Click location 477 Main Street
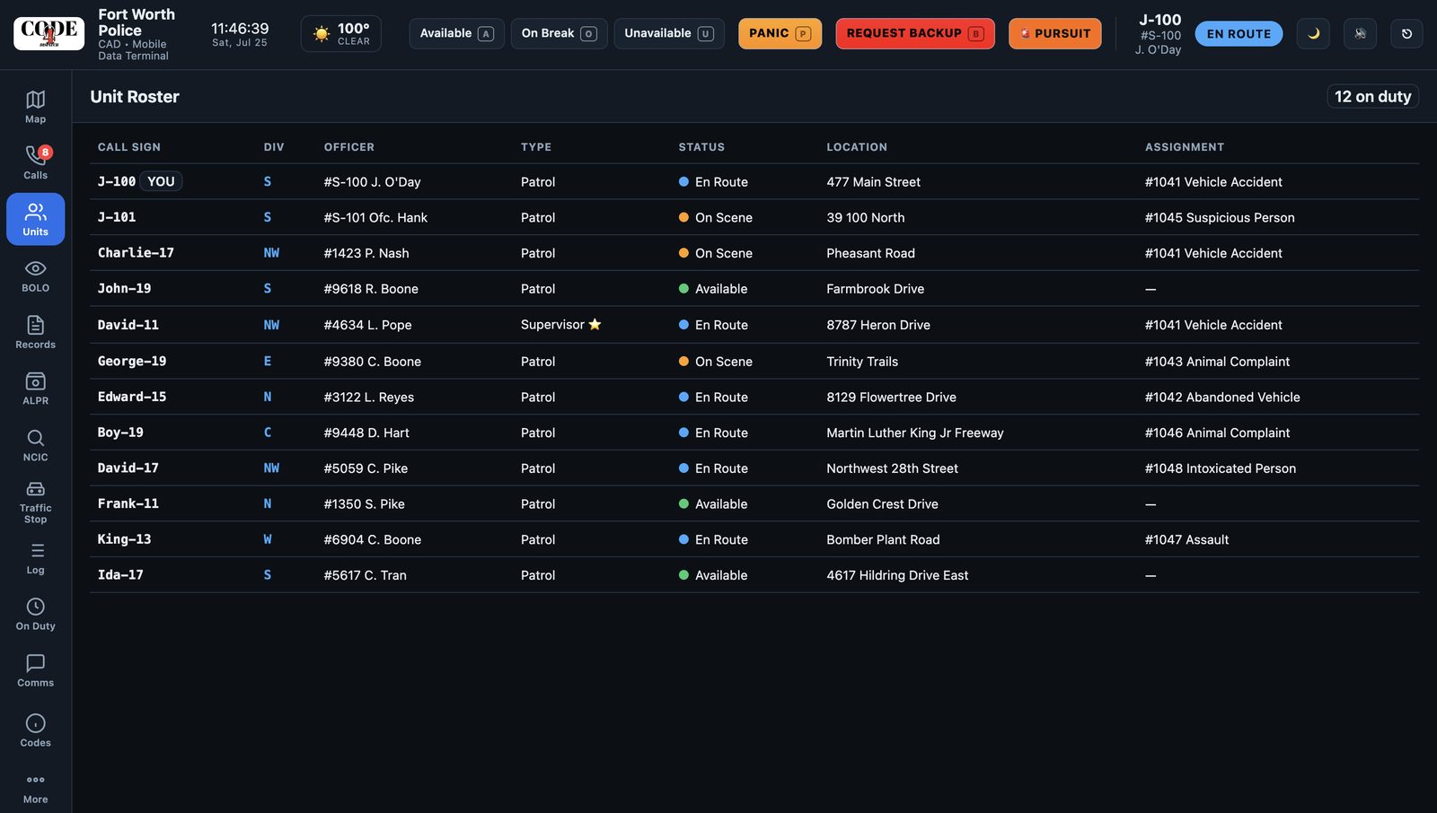 point(873,182)
